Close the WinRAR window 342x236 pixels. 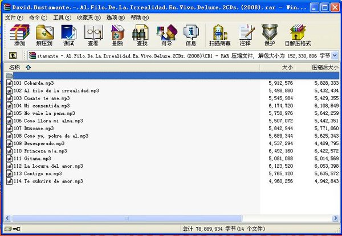tap(335, 7)
